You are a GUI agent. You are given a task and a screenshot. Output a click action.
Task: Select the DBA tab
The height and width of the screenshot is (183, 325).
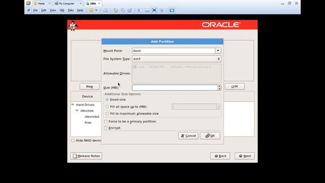coord(93,4)
